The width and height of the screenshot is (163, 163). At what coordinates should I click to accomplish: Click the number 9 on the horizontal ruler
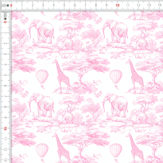(106, 5)
